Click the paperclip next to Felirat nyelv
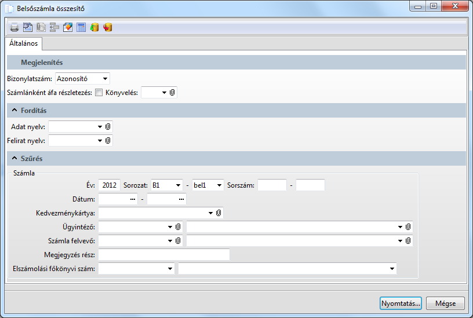473x318 pixels. tap(108, 140)
